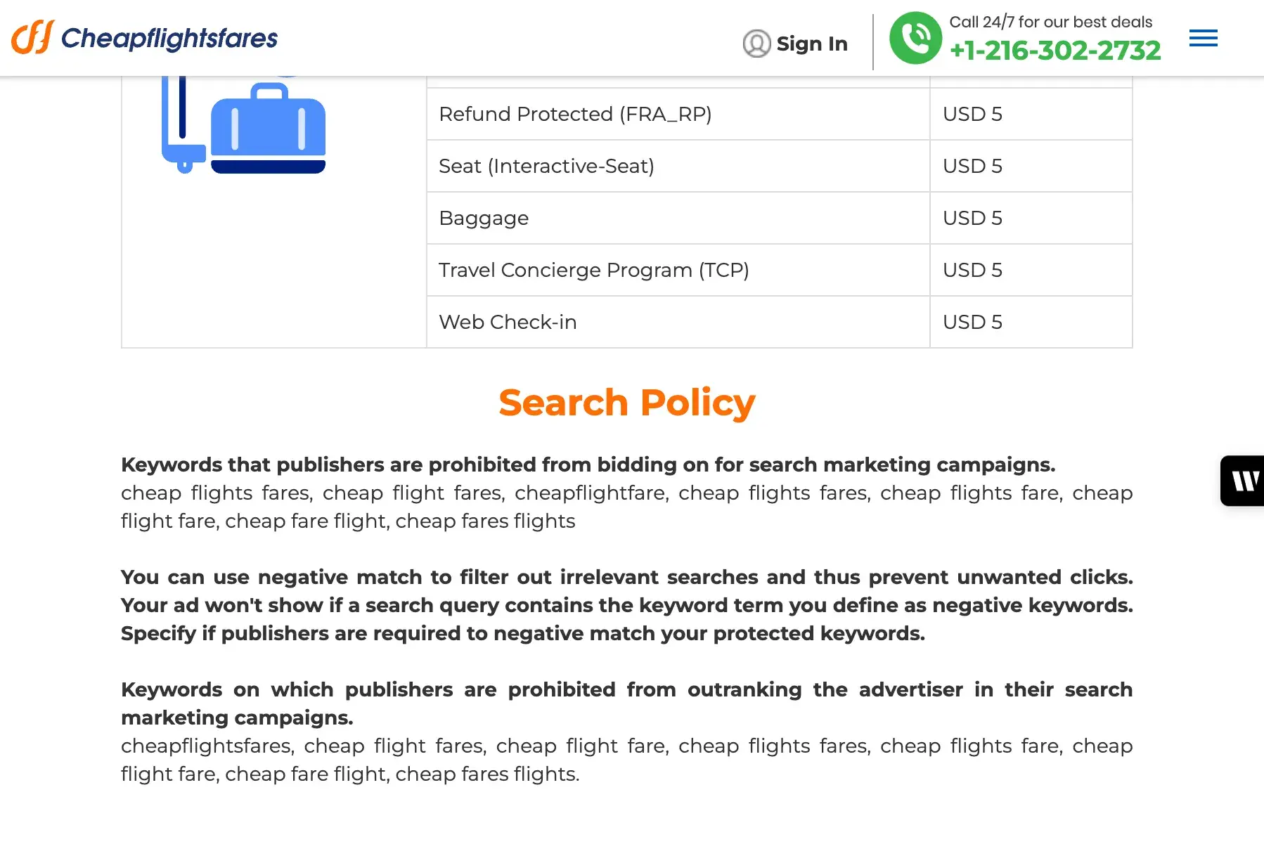Open the black W widget on the right edge
Viewport: 1264px width, 863px height.
tap(1244, 481)
